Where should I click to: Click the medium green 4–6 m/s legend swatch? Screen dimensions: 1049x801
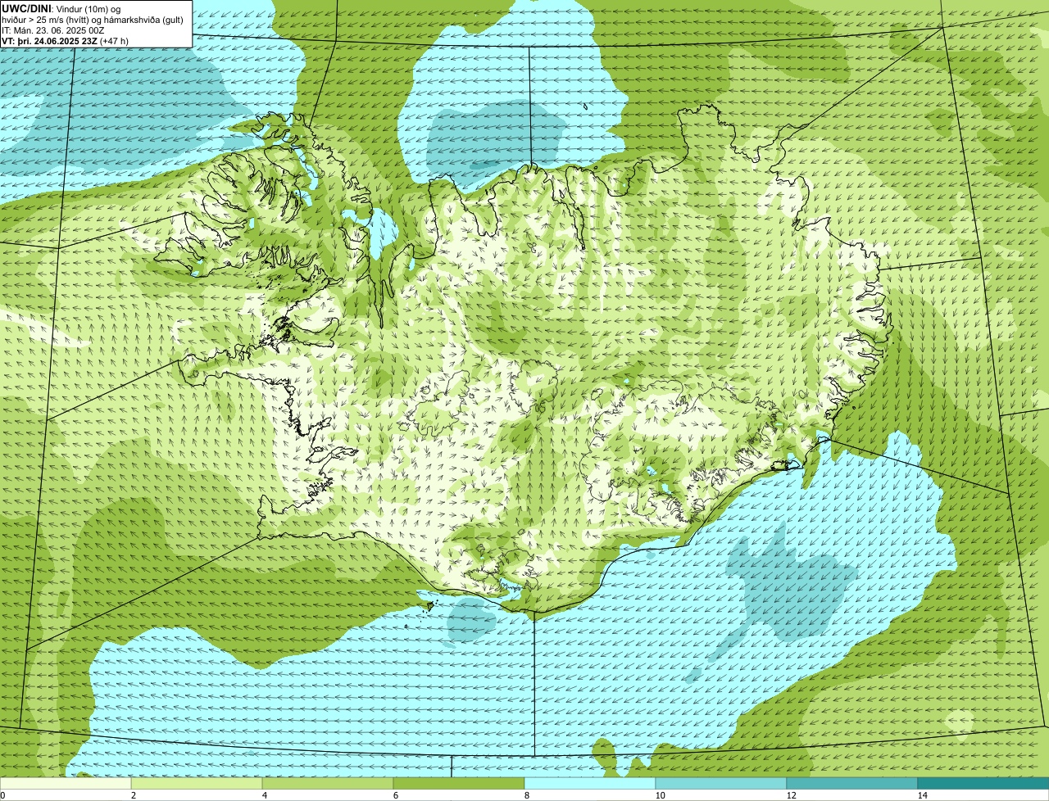pos(328,783)
